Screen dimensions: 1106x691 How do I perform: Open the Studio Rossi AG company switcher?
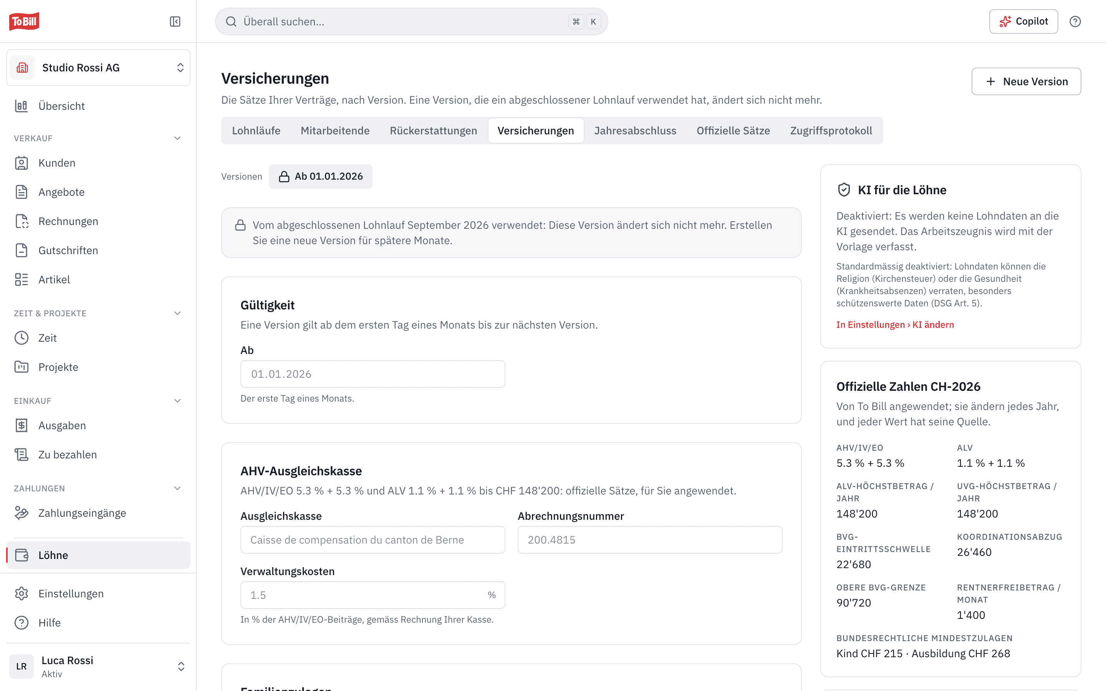point(98,68)
